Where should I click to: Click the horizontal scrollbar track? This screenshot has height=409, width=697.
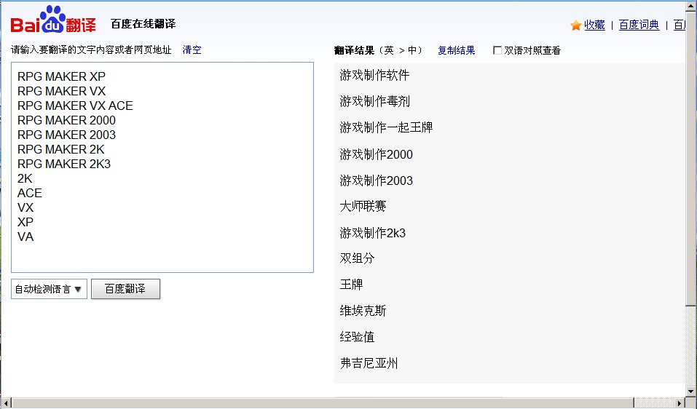[x=653, y=403]
